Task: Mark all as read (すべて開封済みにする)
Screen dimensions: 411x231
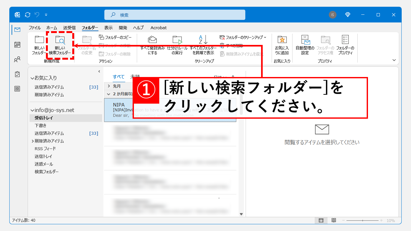Action: click(153, 45)
